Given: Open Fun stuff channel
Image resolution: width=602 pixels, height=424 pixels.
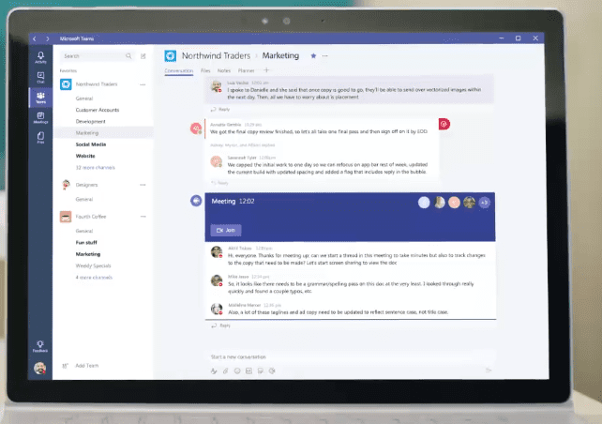Looking at the screenshot, I should (86, 243).
